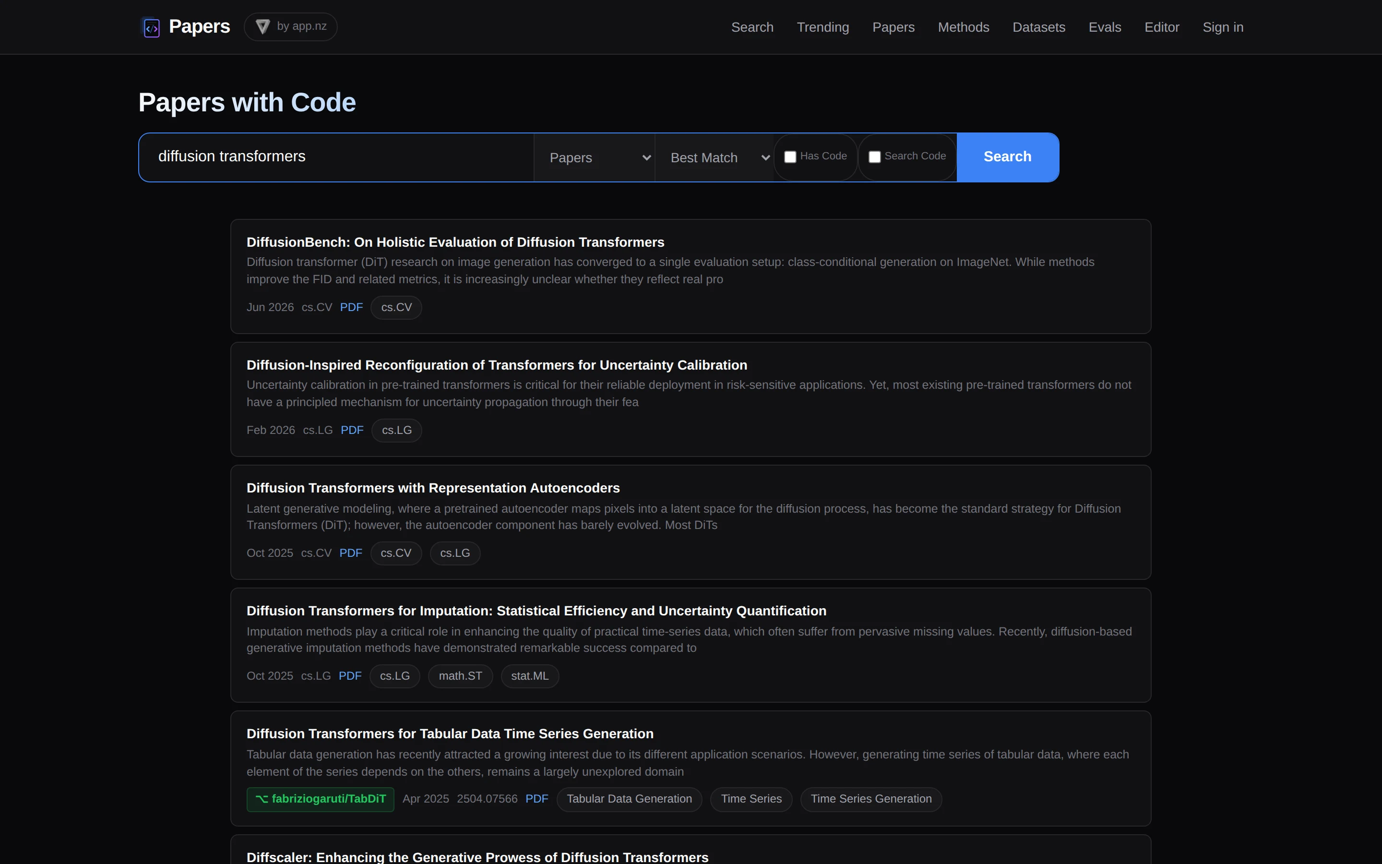Open PDF of the Imputation paper
This screenshot has width=1382, height=864.
pos(350,676)
